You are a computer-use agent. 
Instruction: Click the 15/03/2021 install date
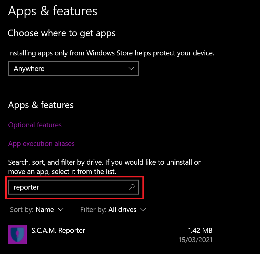pyautogui.click(x=196, y=240)
